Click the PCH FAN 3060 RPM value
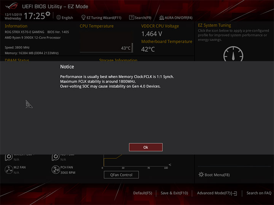Image resolution: width=274 pixels, height=205 pixels. (x=68, y=173)
